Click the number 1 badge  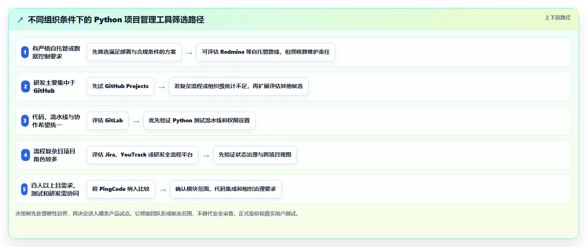point(25,52)
